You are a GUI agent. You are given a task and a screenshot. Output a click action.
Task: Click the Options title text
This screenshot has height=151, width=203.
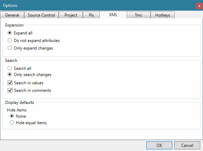(10, 6)
